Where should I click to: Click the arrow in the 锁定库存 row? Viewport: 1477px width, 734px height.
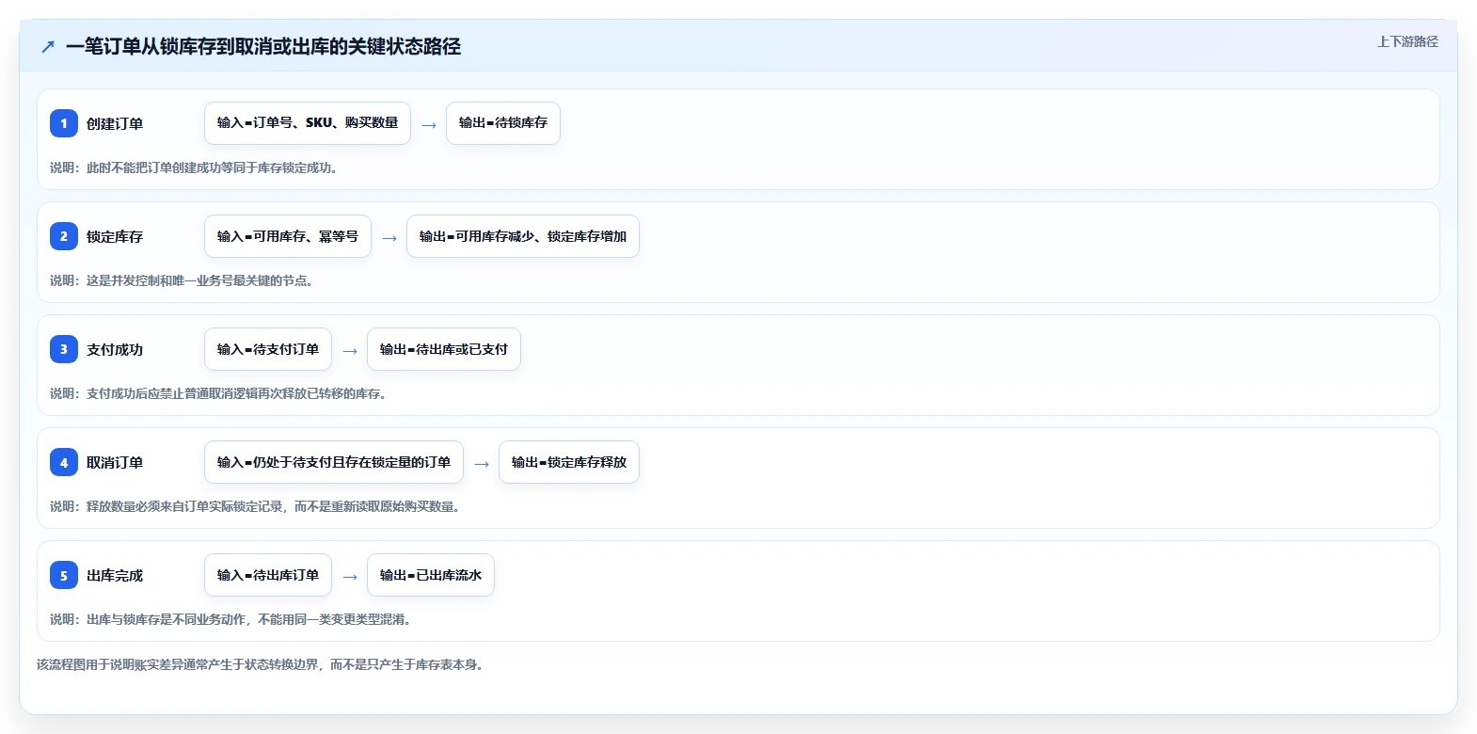click(x=389, y=238)
